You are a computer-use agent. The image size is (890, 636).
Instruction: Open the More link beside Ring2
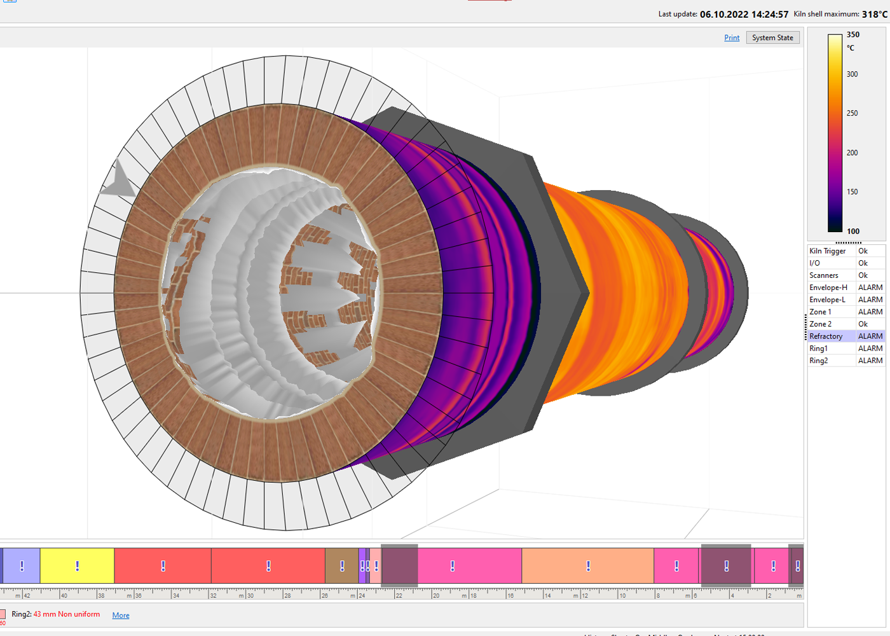click(x=121, y=615)
